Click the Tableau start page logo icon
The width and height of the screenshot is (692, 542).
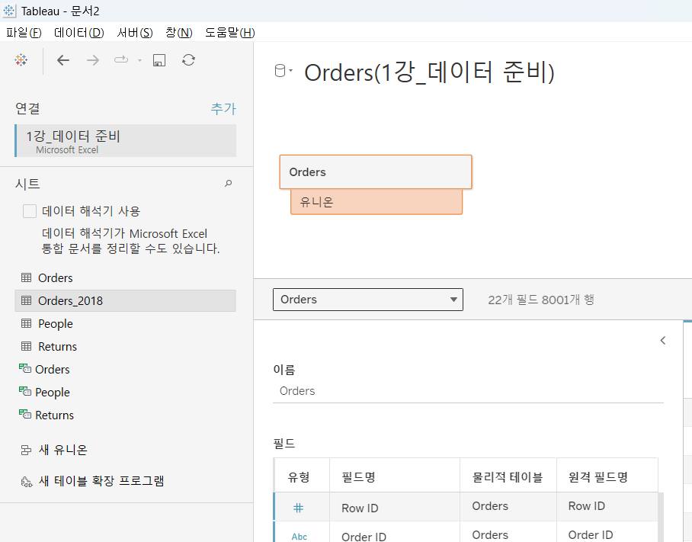(x=21, y=60)
